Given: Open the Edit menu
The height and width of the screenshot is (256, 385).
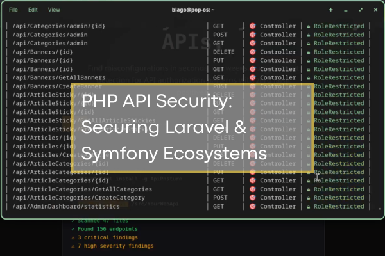Looking at the screenshot, I should [x=33, y=10].
